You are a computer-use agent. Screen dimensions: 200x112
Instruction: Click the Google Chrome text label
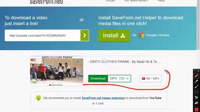click(157, 35)
